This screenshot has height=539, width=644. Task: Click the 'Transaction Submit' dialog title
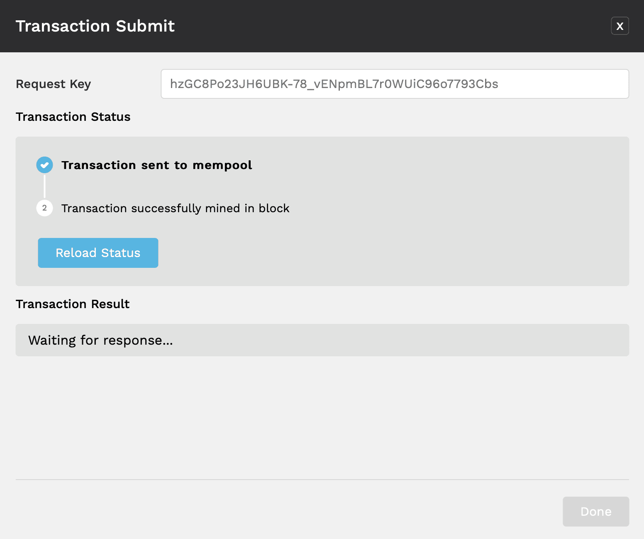coord(95,26)
